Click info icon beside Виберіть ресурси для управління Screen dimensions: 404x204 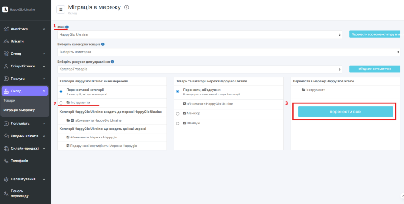click(x=112, y=62)
